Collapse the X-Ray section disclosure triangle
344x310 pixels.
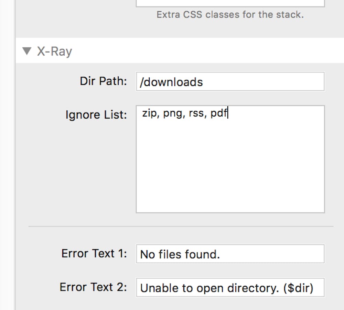tap(26, 52)
